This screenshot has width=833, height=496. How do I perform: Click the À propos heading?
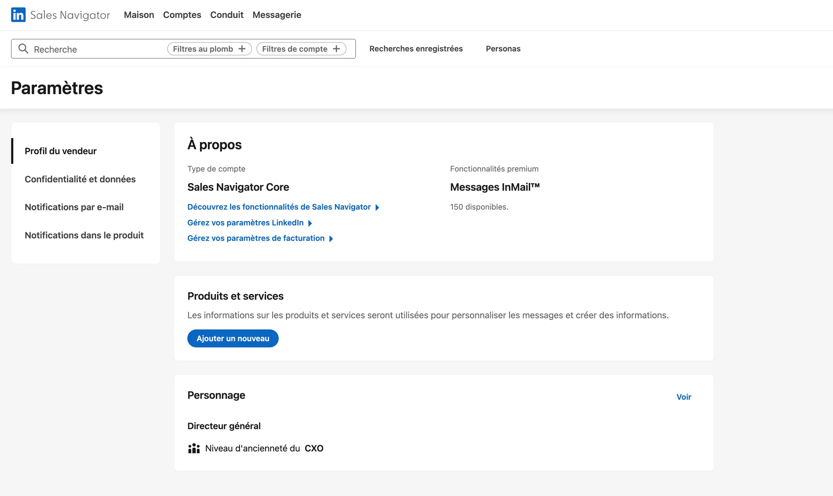click(214, 145)
